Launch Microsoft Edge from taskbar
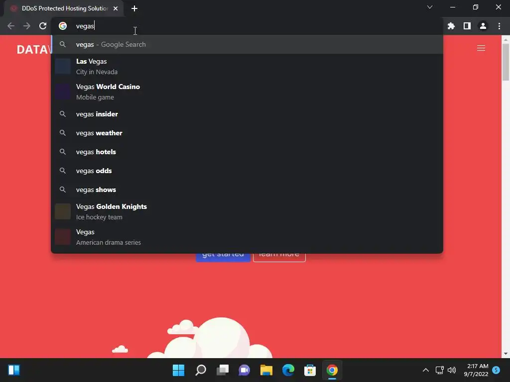This screenshot has width=510, height=382. point(288,370)
